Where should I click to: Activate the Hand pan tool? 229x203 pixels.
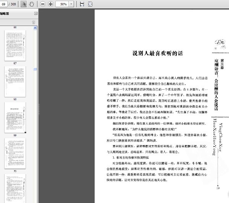point(32,4)
